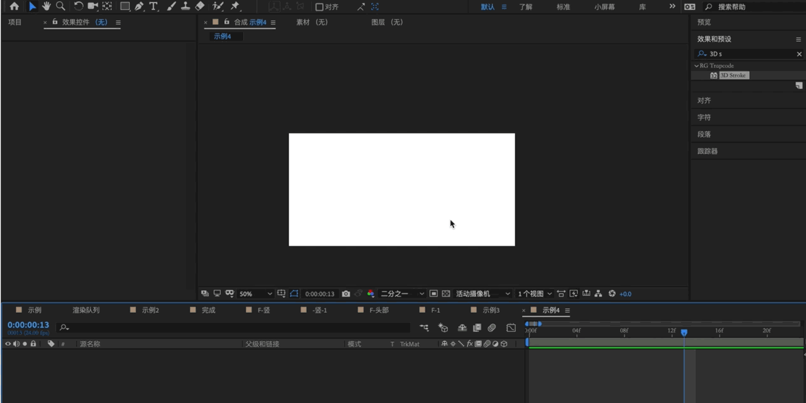Image resolution: width=806 pixels, height=403 pixels.
Task: Switch to the 示例2 timeline tab
Action: pyautogui.click(x=150, y=310)
